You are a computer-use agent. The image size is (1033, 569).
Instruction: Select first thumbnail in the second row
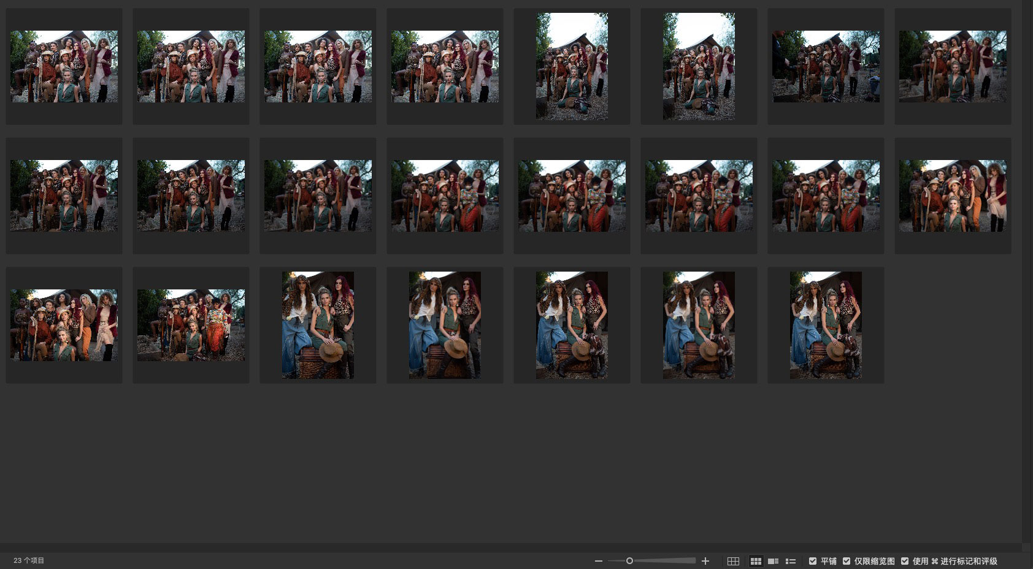[64, 196]
